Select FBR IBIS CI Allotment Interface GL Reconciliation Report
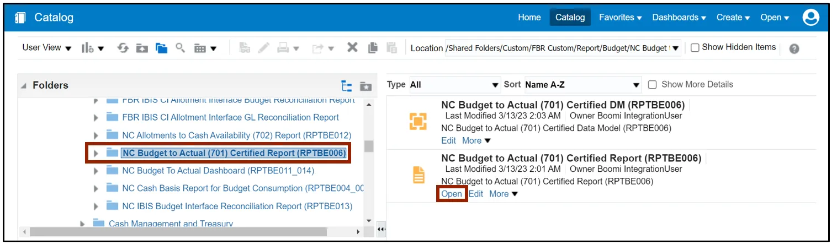This screenshot has width=832, height=245. 231,117
